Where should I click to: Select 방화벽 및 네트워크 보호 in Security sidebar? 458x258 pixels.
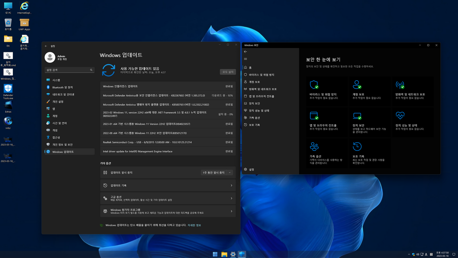pyautogui.click(x=271, y=89)
